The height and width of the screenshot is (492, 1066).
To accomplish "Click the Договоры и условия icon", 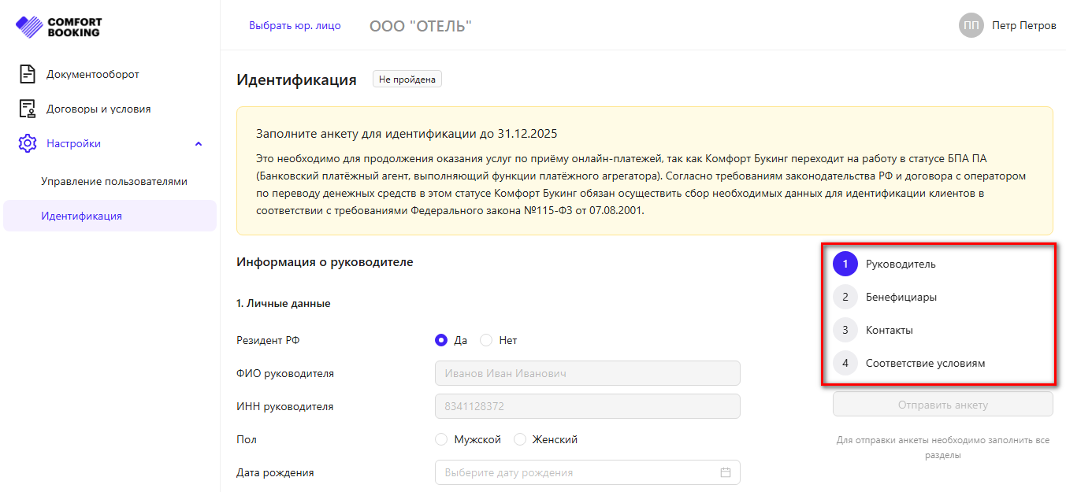I will (28, 109).
